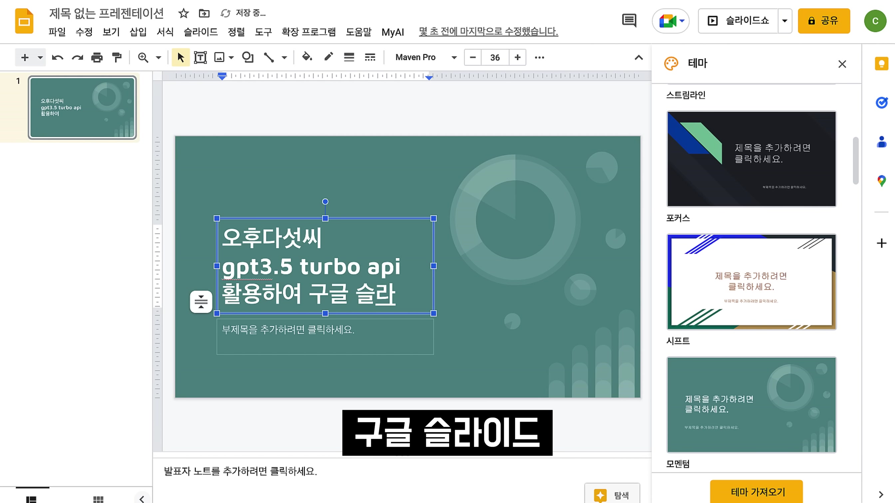Expand the Meet options arrow
Screen dimensions: 895x503
[682, 21]
